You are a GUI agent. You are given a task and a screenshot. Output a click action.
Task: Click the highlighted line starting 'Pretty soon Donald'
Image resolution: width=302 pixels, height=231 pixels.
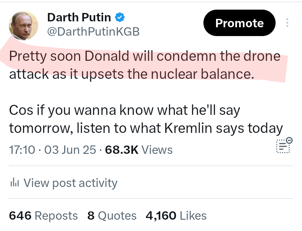(x=144, y=56)
